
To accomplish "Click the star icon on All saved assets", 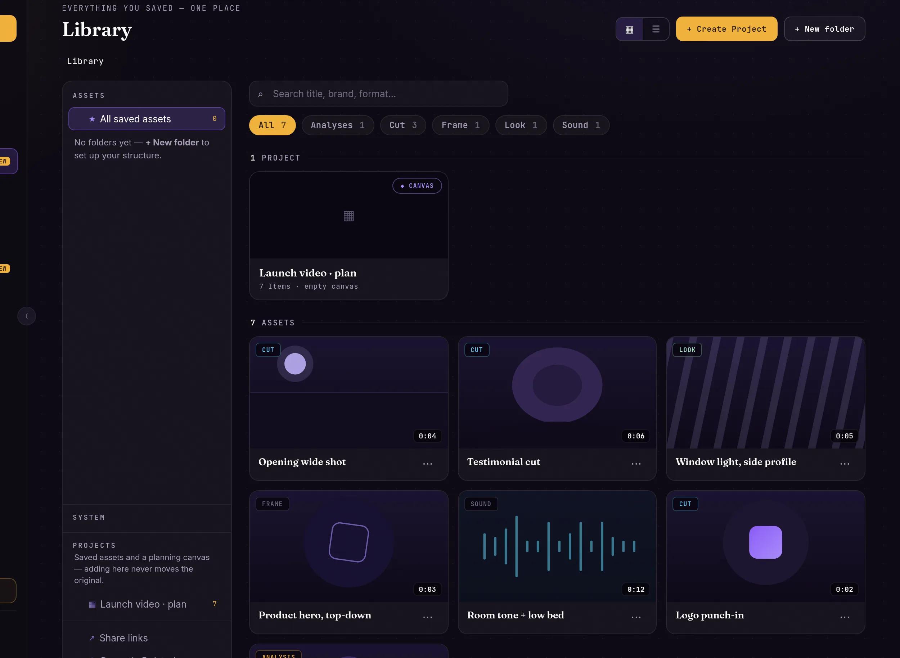I will tap(92, 119).
